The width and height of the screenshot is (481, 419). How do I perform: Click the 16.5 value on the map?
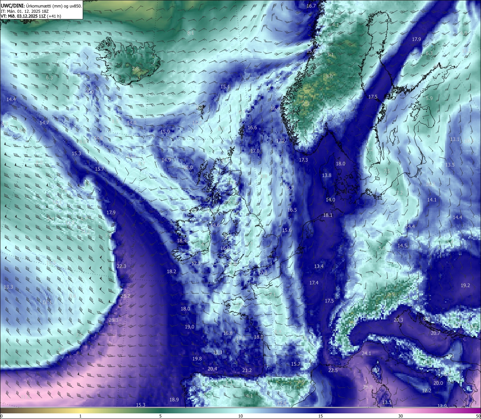[292, 210]
